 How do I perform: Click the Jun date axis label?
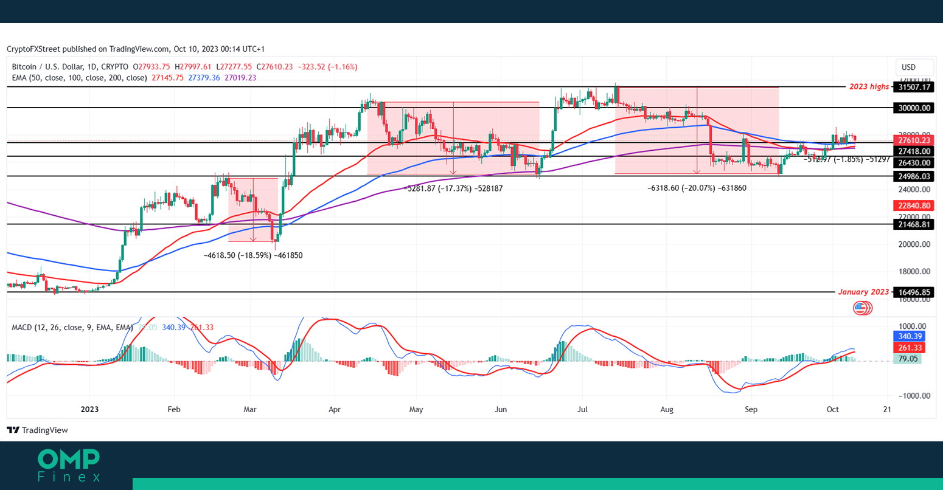coord(500,410)
